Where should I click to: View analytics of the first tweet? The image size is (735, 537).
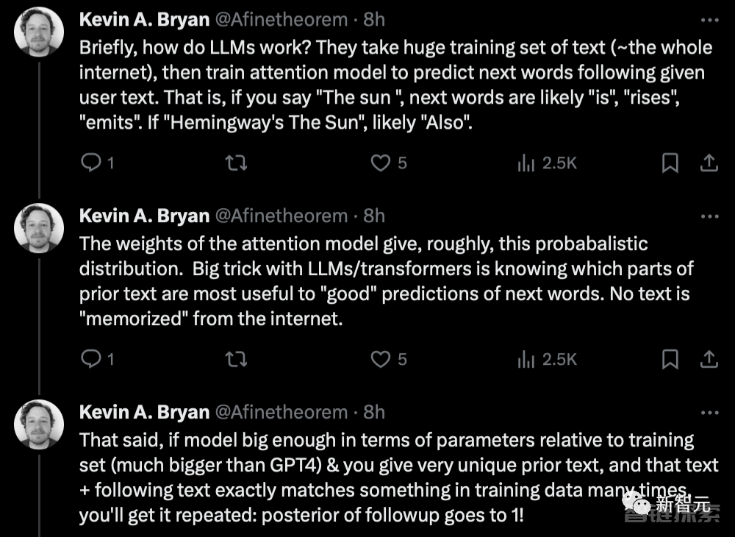(526, 163)
